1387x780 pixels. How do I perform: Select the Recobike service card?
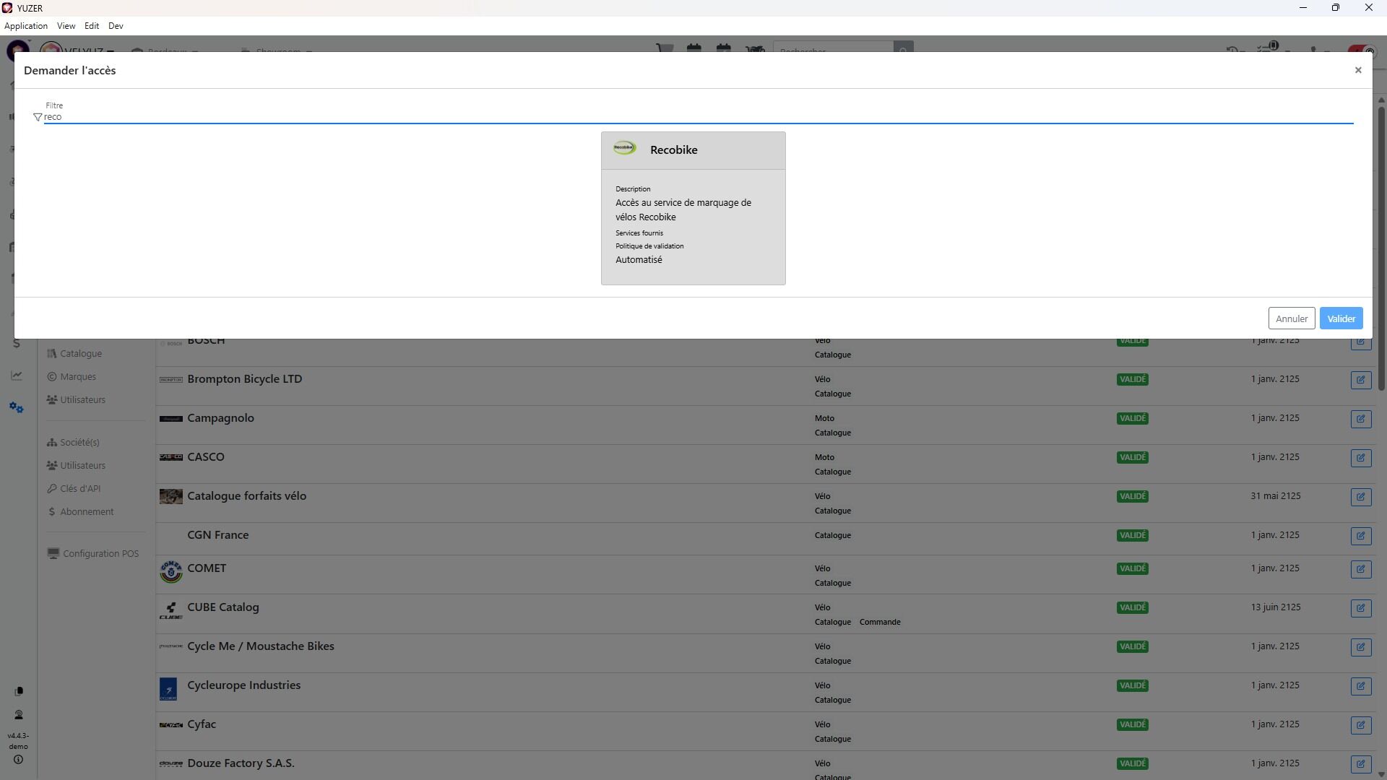tap(693, 208)
